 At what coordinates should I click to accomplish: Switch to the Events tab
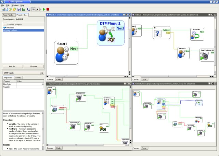click(18, 78)
